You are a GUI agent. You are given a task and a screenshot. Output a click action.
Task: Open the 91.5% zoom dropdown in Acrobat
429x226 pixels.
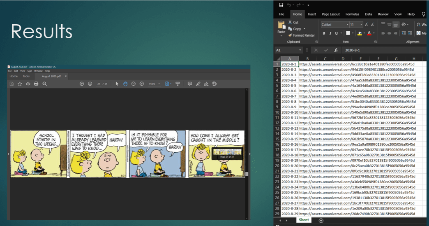[x=159, y=84]
